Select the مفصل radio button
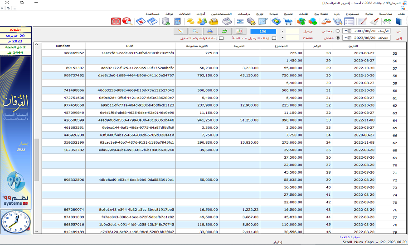Image resolution: width=408 pixels, height=245 pixels. tap(337, 38)
